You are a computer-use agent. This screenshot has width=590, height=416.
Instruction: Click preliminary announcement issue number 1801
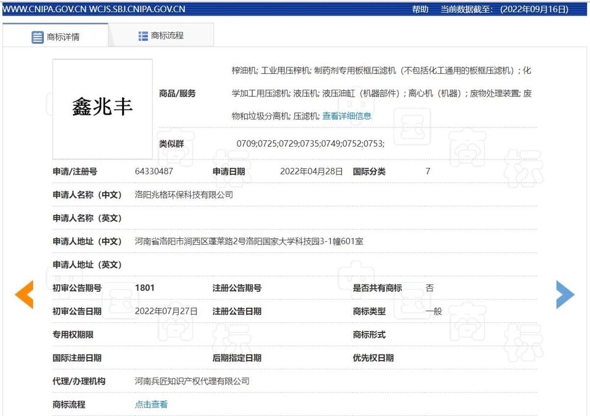click(x=145, y=288)
